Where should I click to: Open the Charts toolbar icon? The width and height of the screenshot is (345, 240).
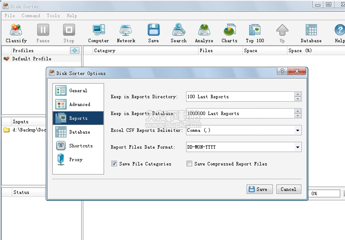(229, 33)
